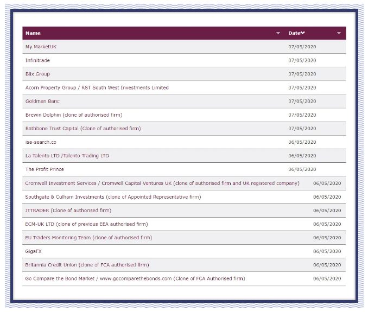
Task: Open the Blix Group entry
Action: (x=37, y=74)
